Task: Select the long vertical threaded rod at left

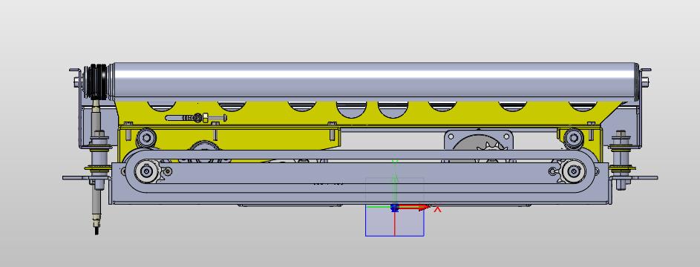Action: [97, 167]
